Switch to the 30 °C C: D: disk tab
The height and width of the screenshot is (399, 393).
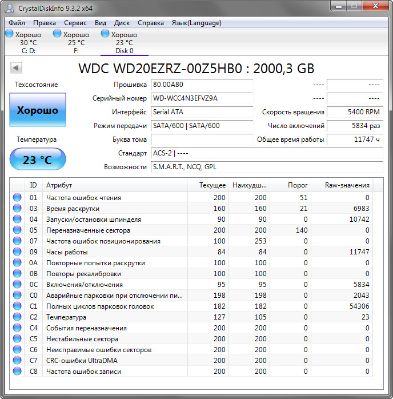point(29,42)
